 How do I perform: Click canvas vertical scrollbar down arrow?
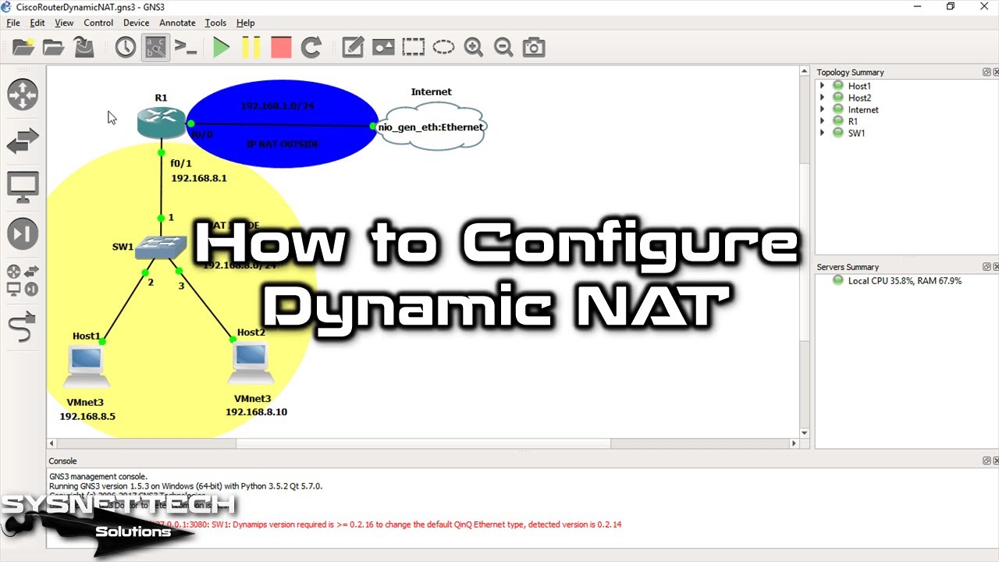coord(805,432)
